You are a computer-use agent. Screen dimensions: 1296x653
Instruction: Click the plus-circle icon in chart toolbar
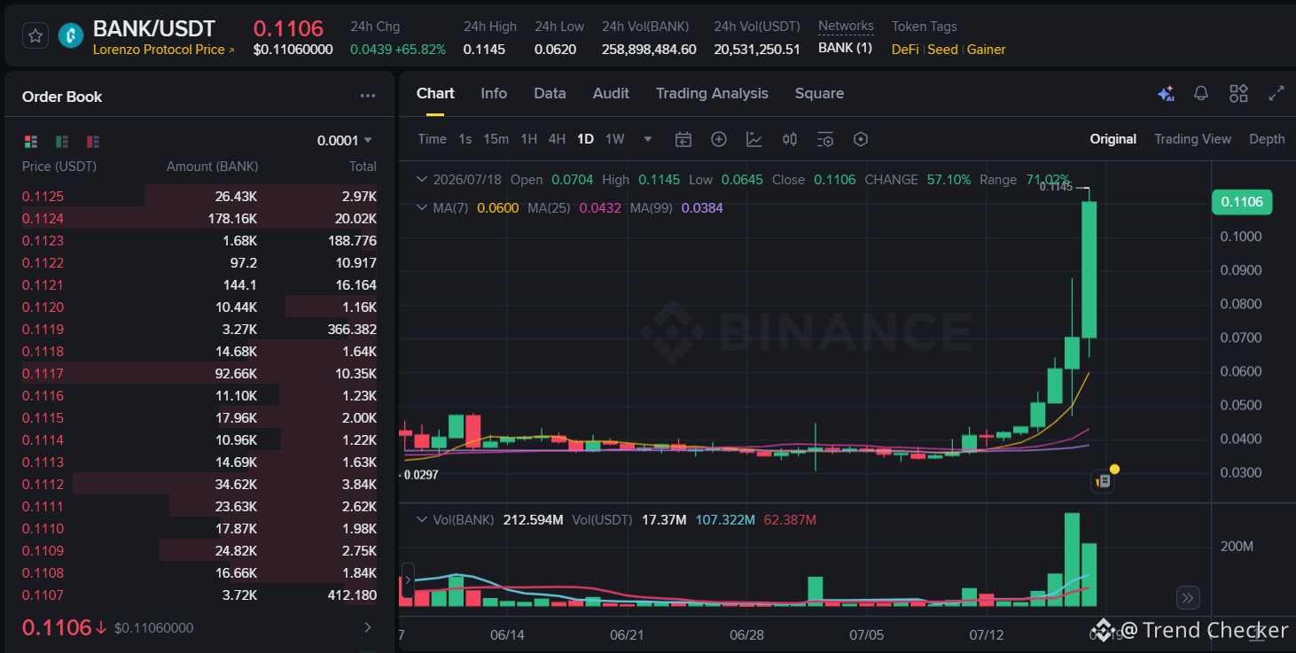[x=719, y=139]
